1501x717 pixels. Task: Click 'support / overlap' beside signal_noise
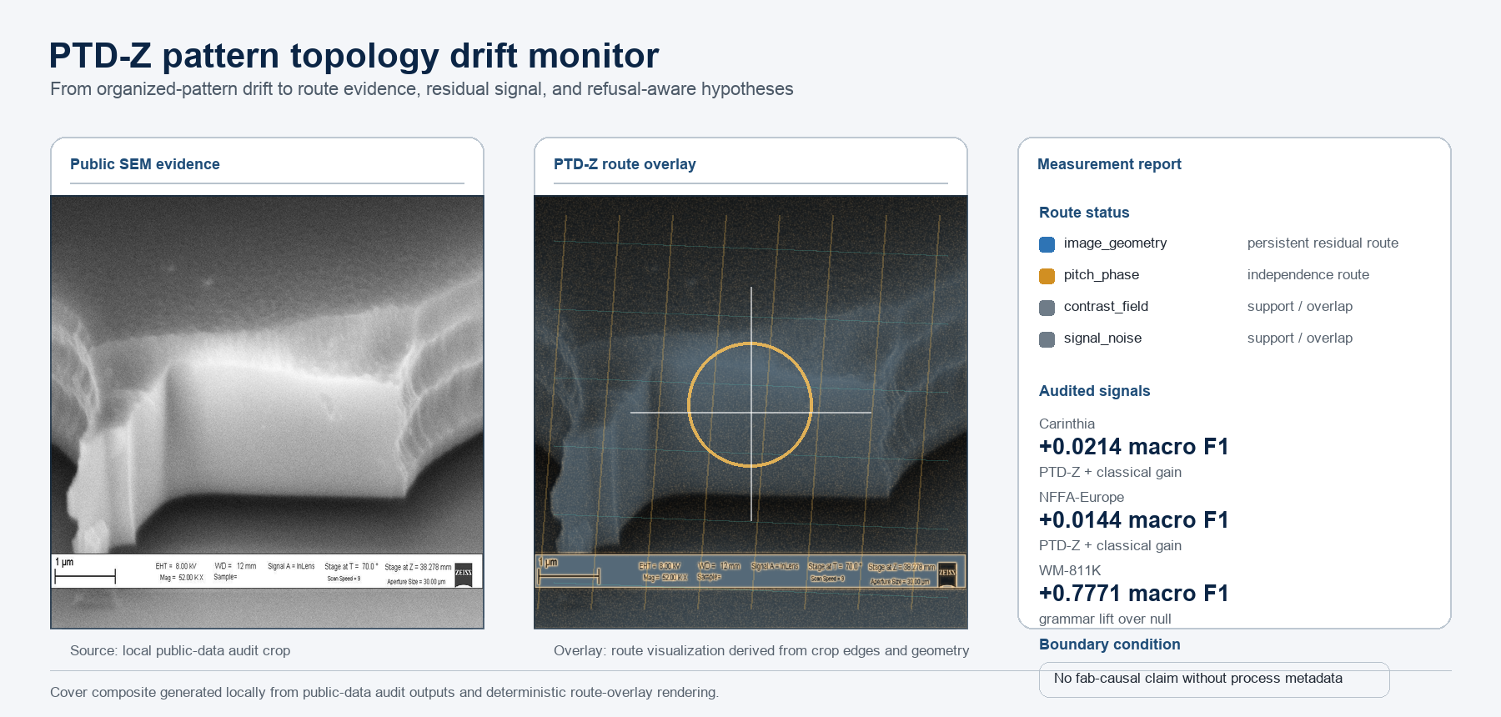(x=1299, y=338)
